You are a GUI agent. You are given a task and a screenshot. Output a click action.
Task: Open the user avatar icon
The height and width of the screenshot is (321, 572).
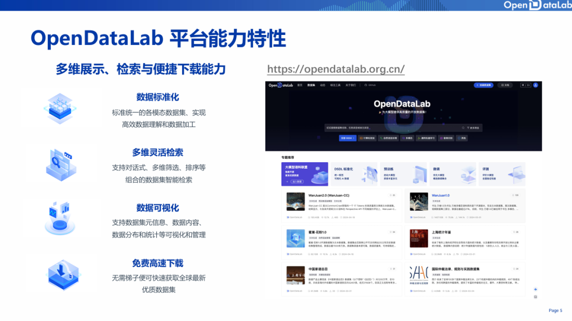point(535,85)
